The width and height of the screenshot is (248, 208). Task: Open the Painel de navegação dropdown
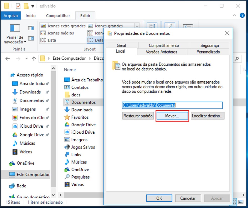(15, 34)
